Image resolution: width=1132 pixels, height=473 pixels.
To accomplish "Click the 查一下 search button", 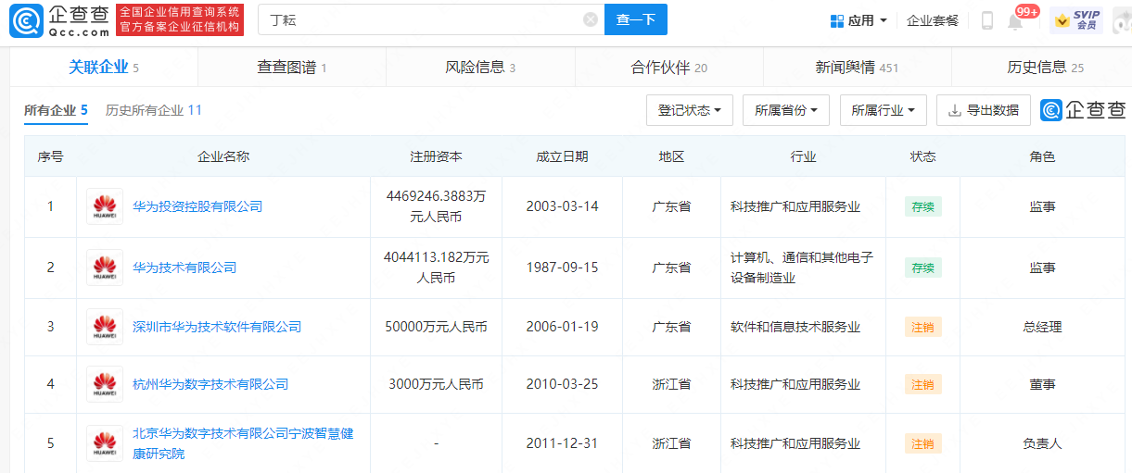I will [x=636, y=19].
